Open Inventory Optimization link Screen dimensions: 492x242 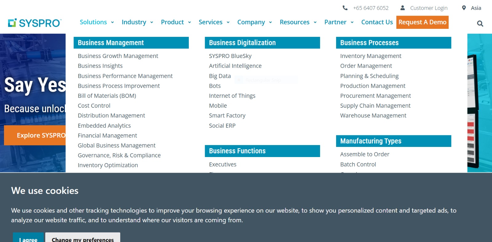[x=108, y=165]
